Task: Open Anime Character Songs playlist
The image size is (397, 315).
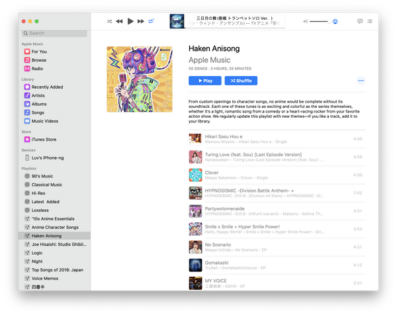Action: 54,228
